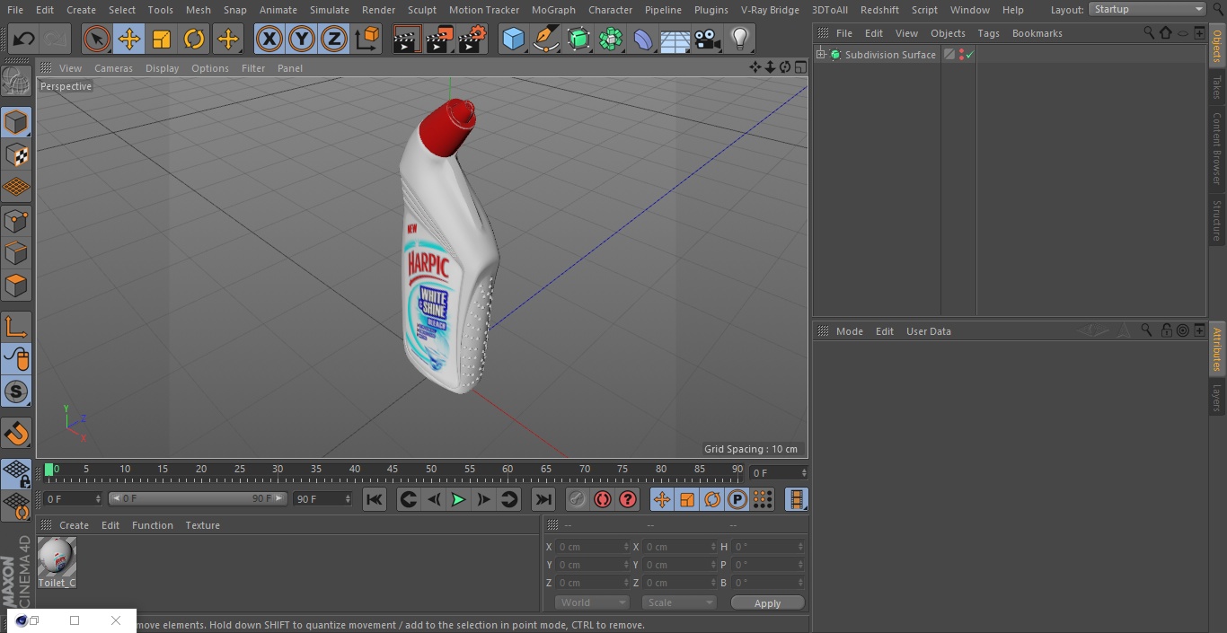Expand the Subdivision Surface object tree
Image resolution: width=1227 pixels, height=633 pixels.
tap(820, 55)
